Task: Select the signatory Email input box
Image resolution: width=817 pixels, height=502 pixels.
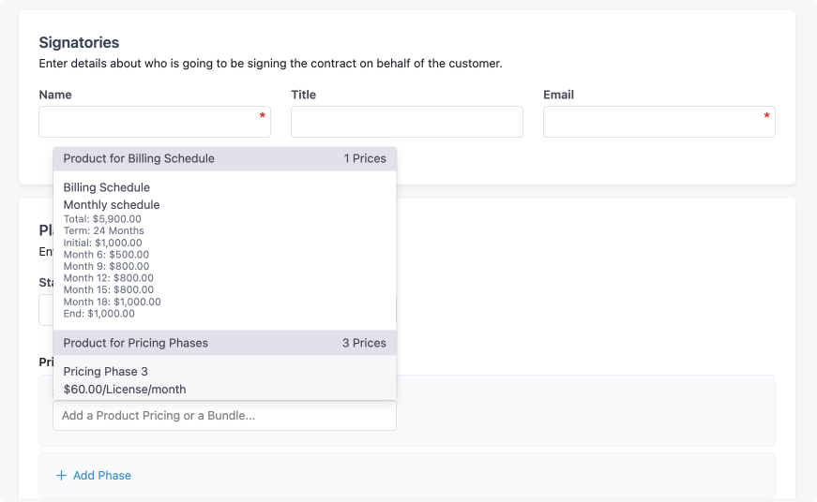Action: (655, 122)
